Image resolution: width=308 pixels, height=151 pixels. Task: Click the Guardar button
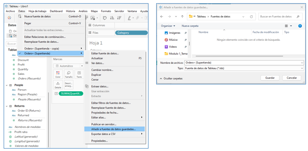pyautogui.click(x=270, y=78)
